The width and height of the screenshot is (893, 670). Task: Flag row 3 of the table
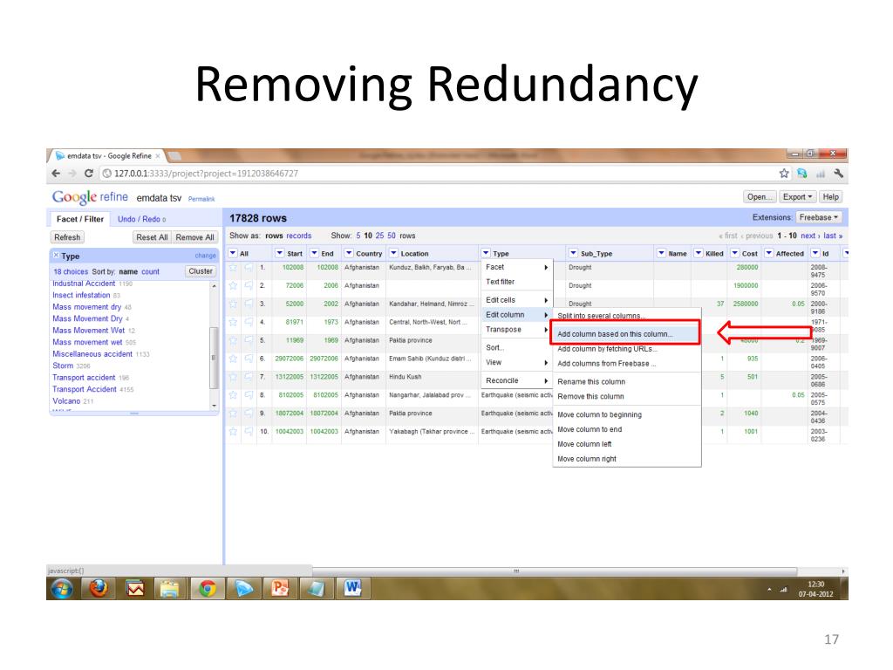pos(249,304)
